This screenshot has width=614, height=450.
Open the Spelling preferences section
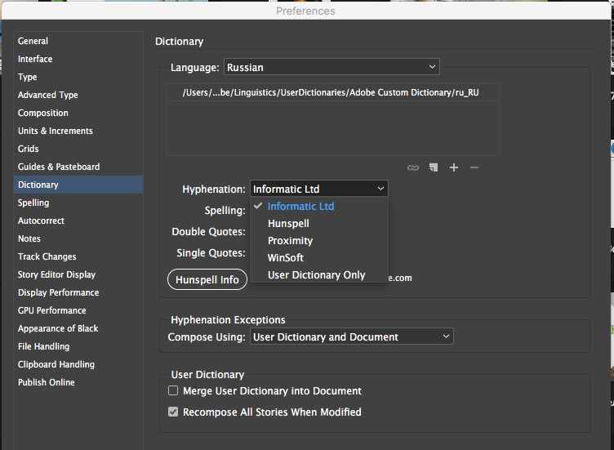coord(33,203)
